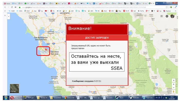Open the Mr. R bookmark
The image size is (180, 101).
click(126, 11)
